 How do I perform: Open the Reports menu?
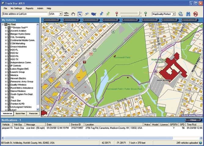point(29,9)
